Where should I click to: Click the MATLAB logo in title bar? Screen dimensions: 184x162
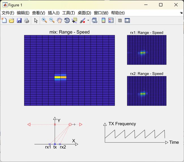(x=5, y=5)
